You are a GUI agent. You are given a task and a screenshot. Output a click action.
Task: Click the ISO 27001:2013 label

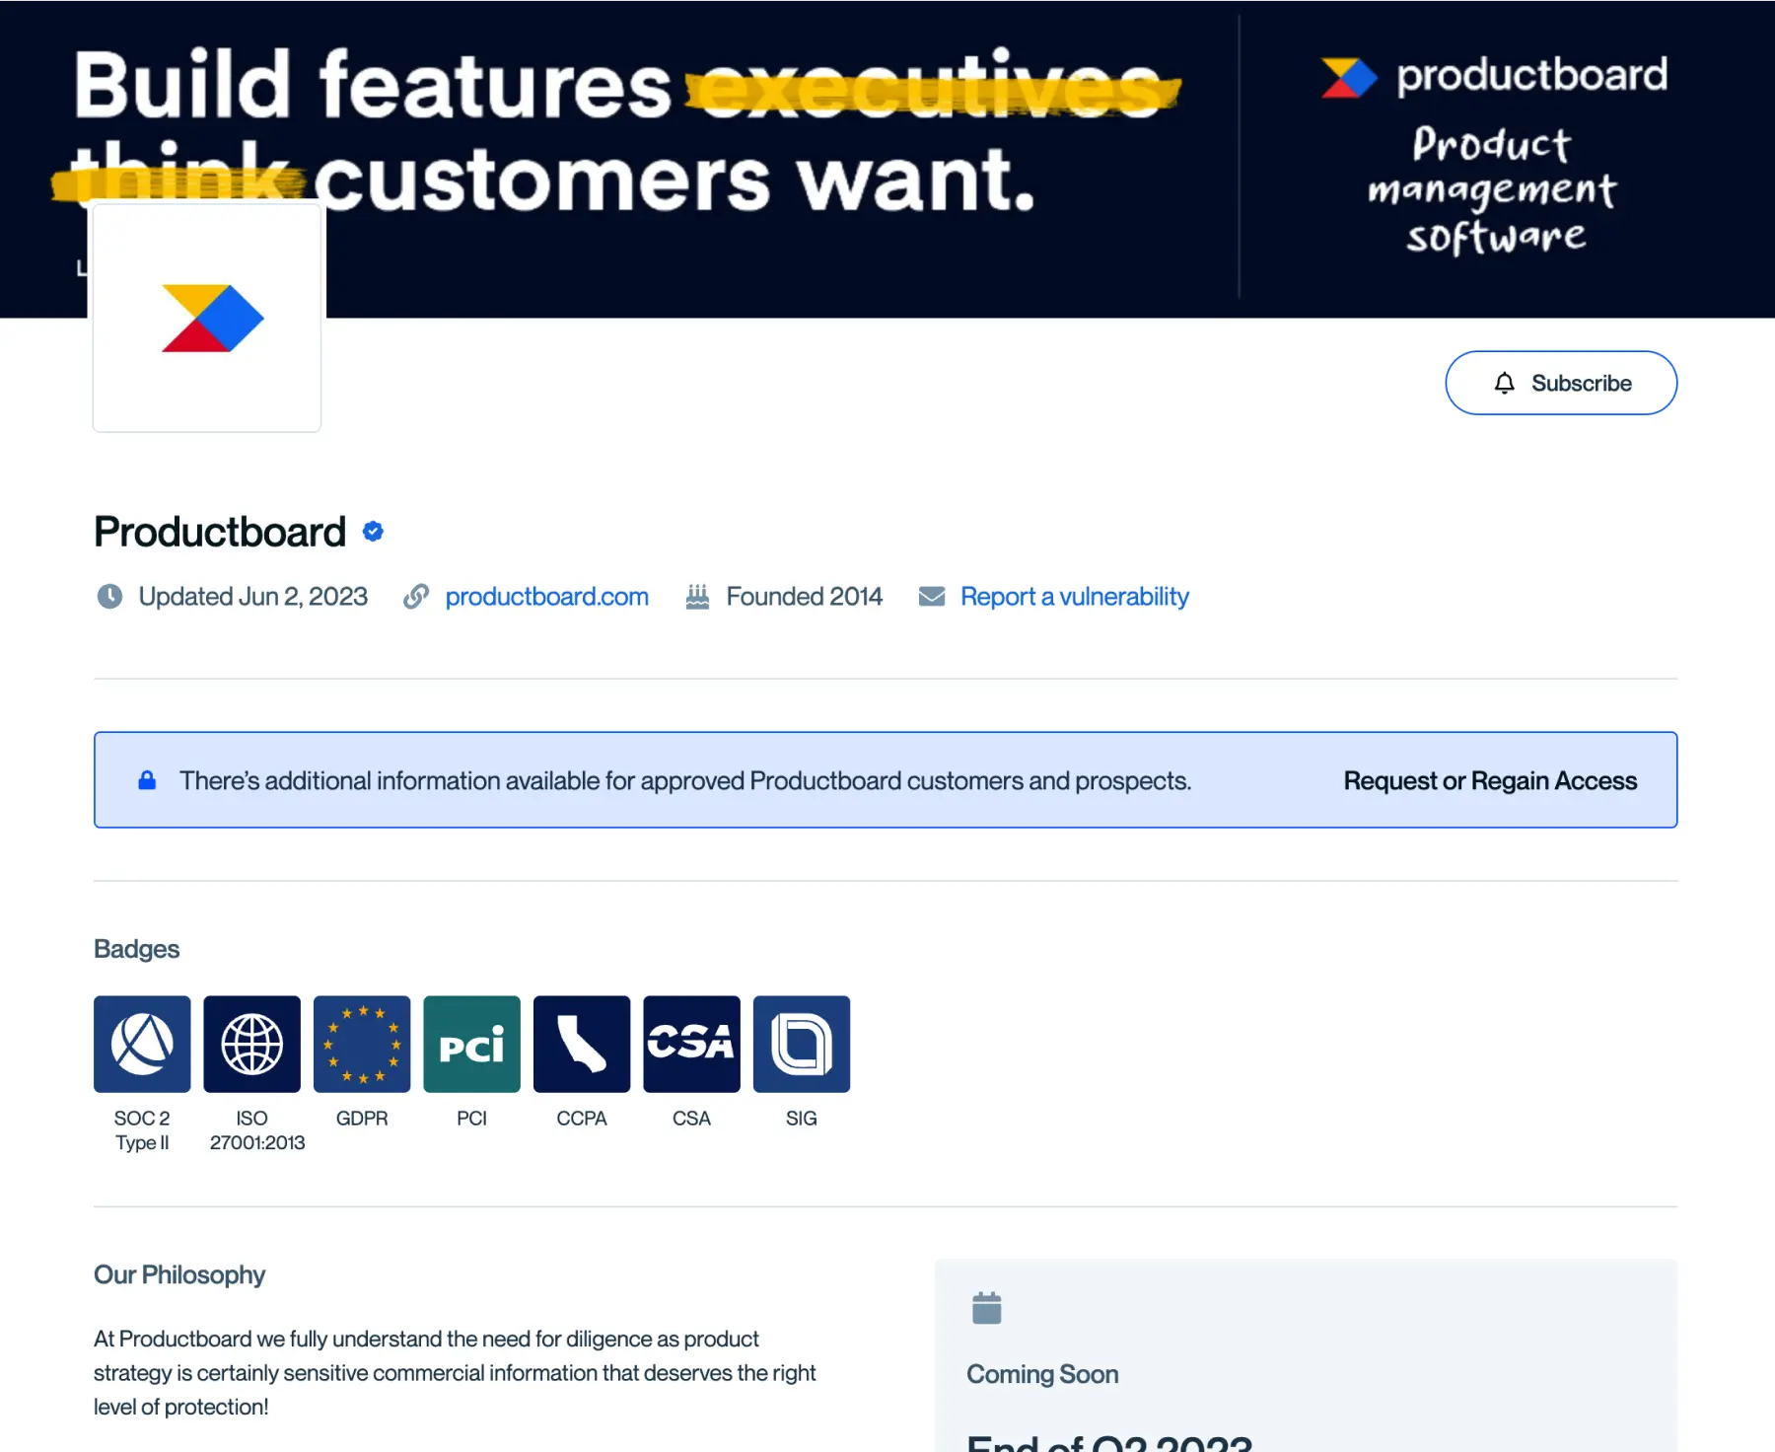click(256, 1130)
